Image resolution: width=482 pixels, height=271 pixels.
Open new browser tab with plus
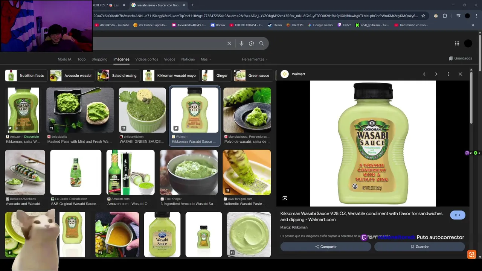click(x=193, y=5)
